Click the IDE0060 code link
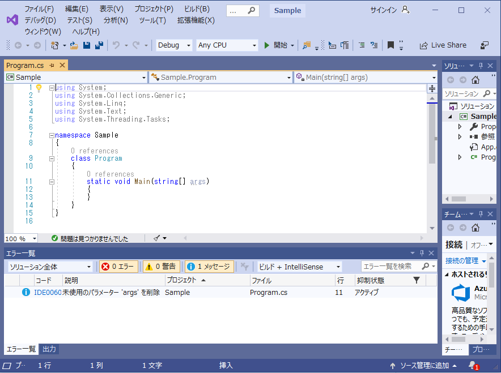 click(x=48, y=292)
